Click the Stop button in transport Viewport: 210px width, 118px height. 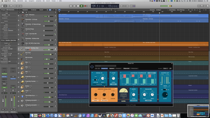pos(78,6)
